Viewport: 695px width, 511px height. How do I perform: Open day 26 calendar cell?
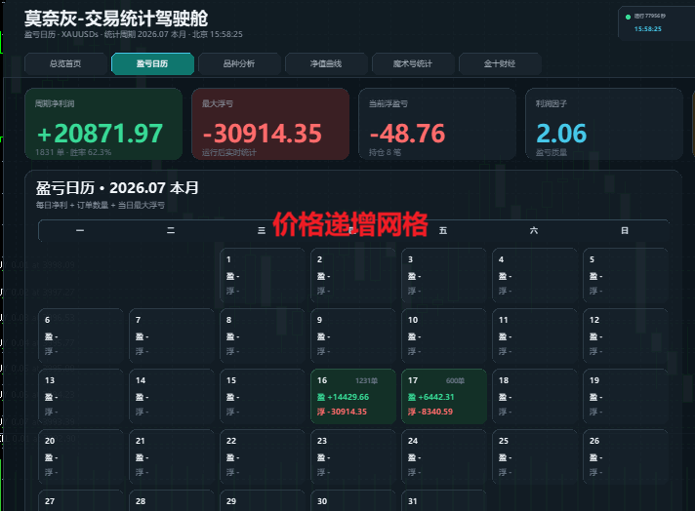coord(626,457)
